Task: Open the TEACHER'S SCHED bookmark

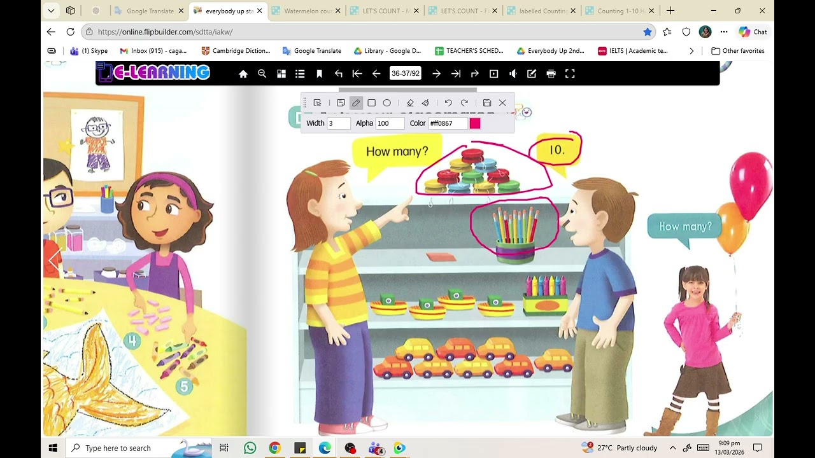Action: tap(469, 51)
